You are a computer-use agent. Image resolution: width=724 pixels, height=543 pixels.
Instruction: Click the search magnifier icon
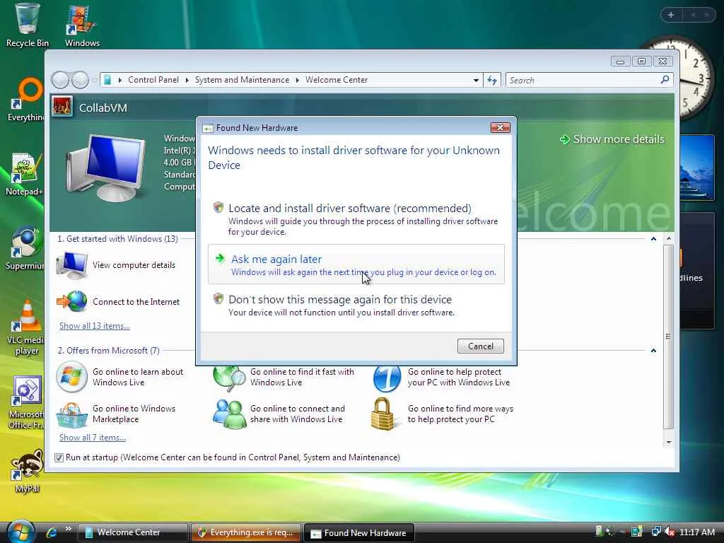(665, 80)
